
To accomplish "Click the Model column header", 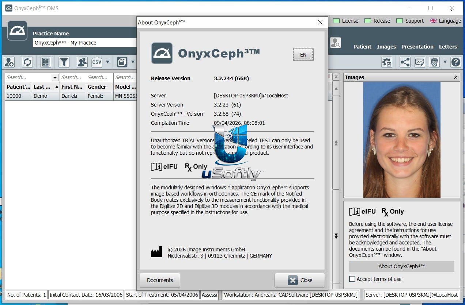I will pyautogui.click(x=125, y=87).
